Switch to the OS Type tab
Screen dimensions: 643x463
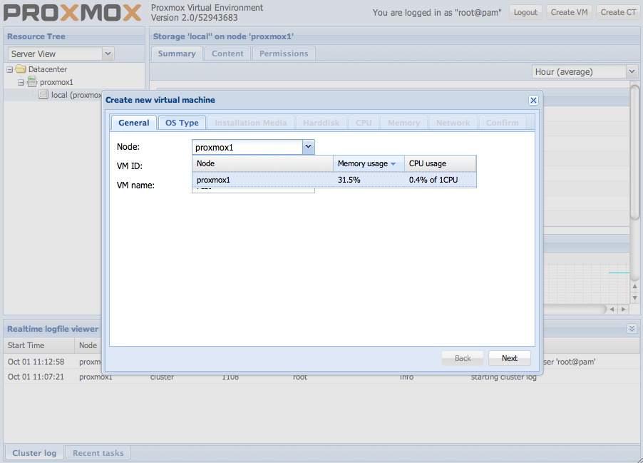tap(182, 123)
